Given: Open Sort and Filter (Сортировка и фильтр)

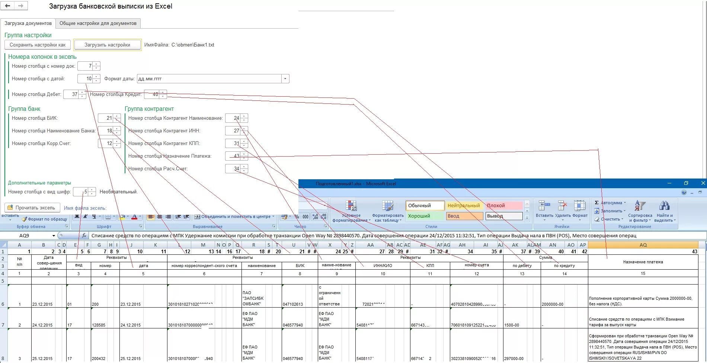Looking at the screenshot, I should tap(640, 211).
